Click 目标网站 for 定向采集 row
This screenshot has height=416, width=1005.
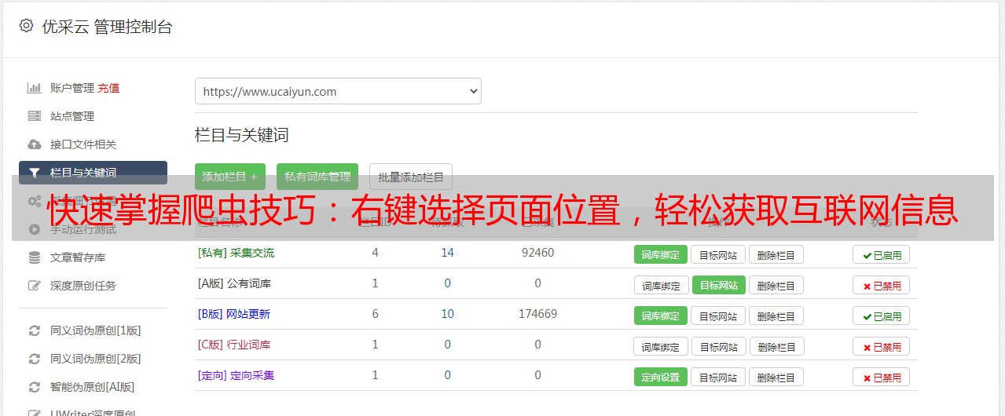718,377
